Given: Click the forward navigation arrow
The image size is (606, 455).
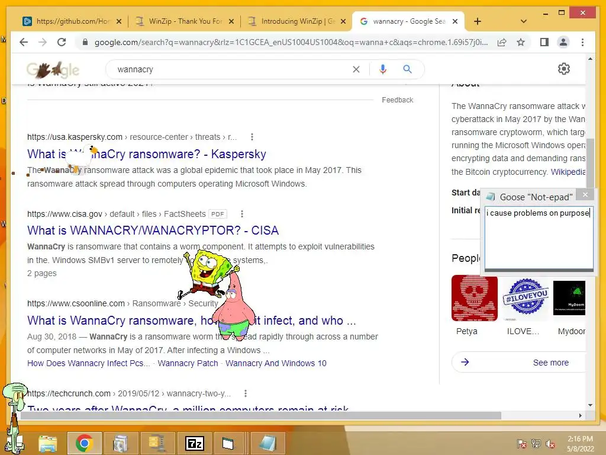Looking at the screenshot, I should tap(43, 42).
